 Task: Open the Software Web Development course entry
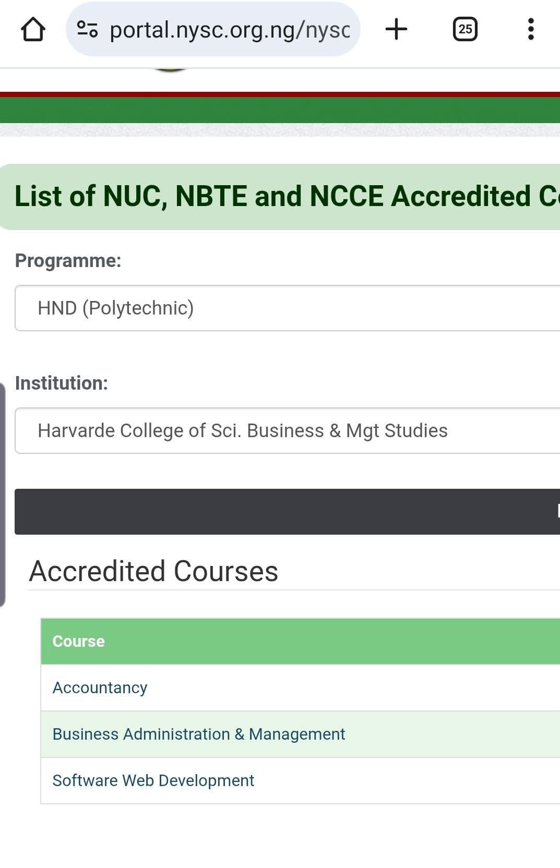pos(152,780)
